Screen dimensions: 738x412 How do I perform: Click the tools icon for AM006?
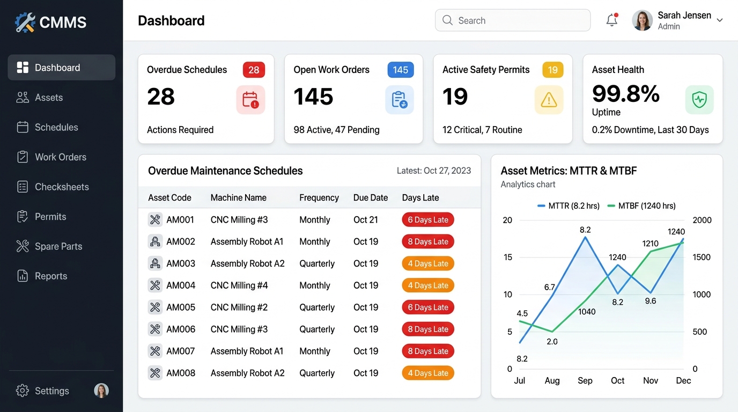pos(155,329)
